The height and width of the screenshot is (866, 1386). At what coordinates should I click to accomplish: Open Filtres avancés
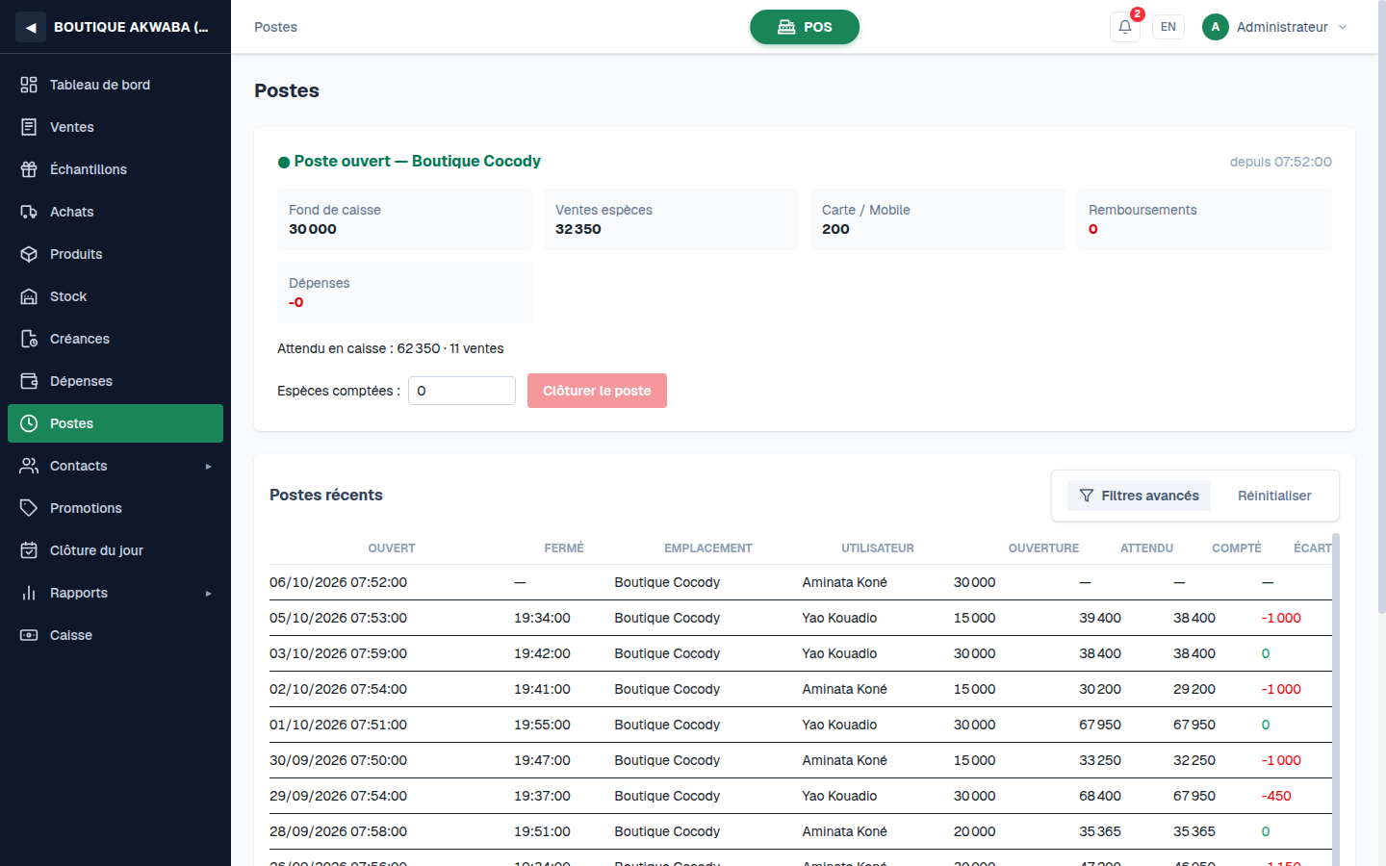pos(1139,496)
